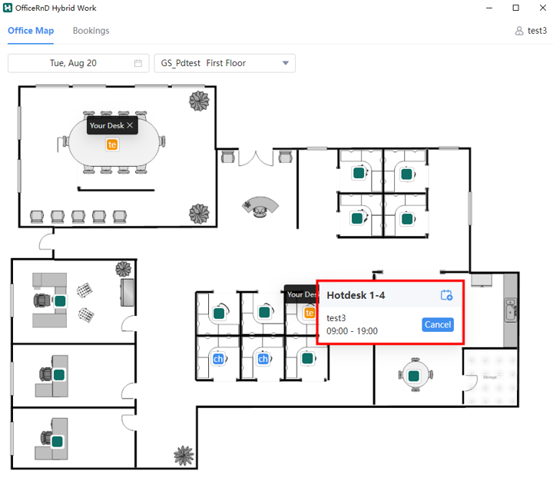The width and height of the screenshot is (553, 481).
Task: Select green desk right of 'ch' markers
Action: pyautogui.click(x=307, y=358)
